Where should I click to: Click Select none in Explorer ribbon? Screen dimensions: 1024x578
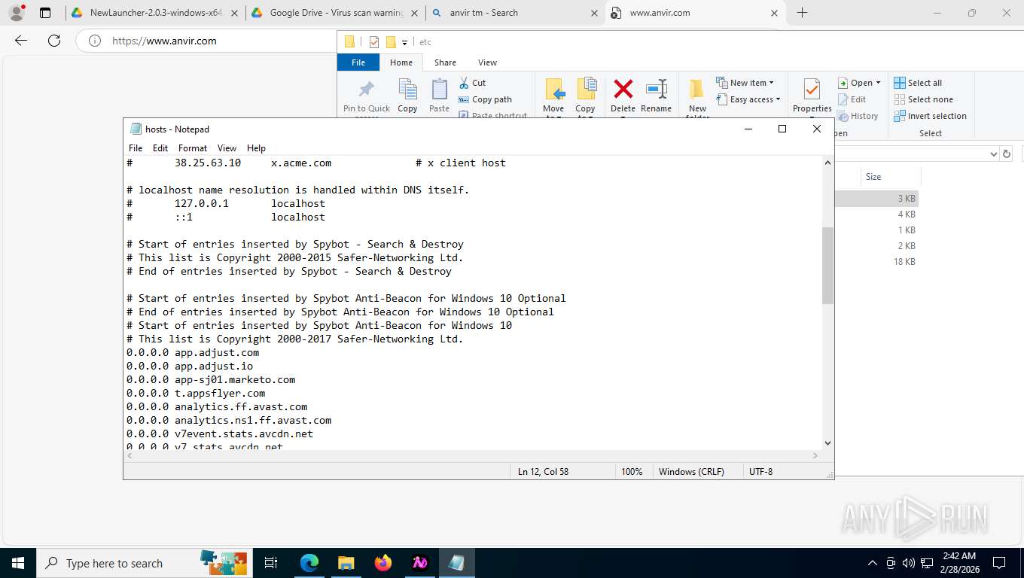click(923, 99)
